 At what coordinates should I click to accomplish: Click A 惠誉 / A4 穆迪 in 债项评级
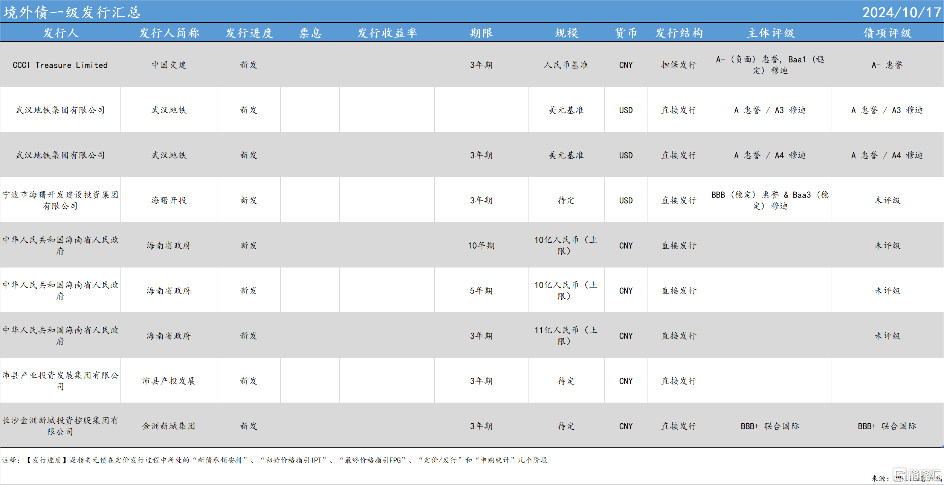(x=887, y=155)
